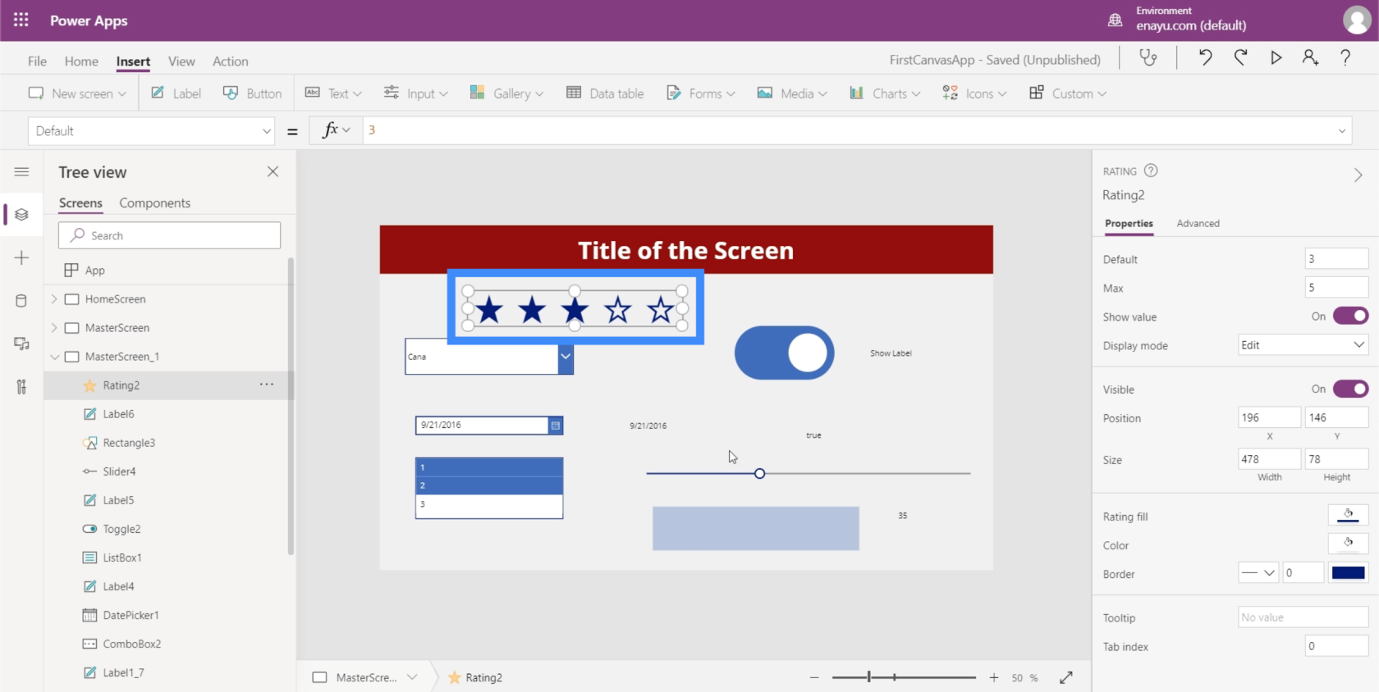Open the Display mode dropdown
Viewport: 1379px width, 692px height.
click(1303, 345)
